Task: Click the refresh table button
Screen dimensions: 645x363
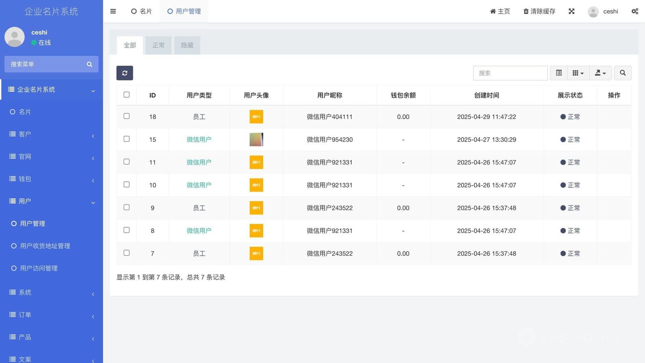Action: pyautogui.click(x=124, y=73)
